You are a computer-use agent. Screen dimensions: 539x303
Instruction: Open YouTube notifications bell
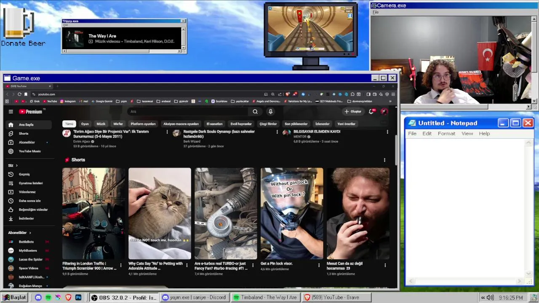coord(371,112)
